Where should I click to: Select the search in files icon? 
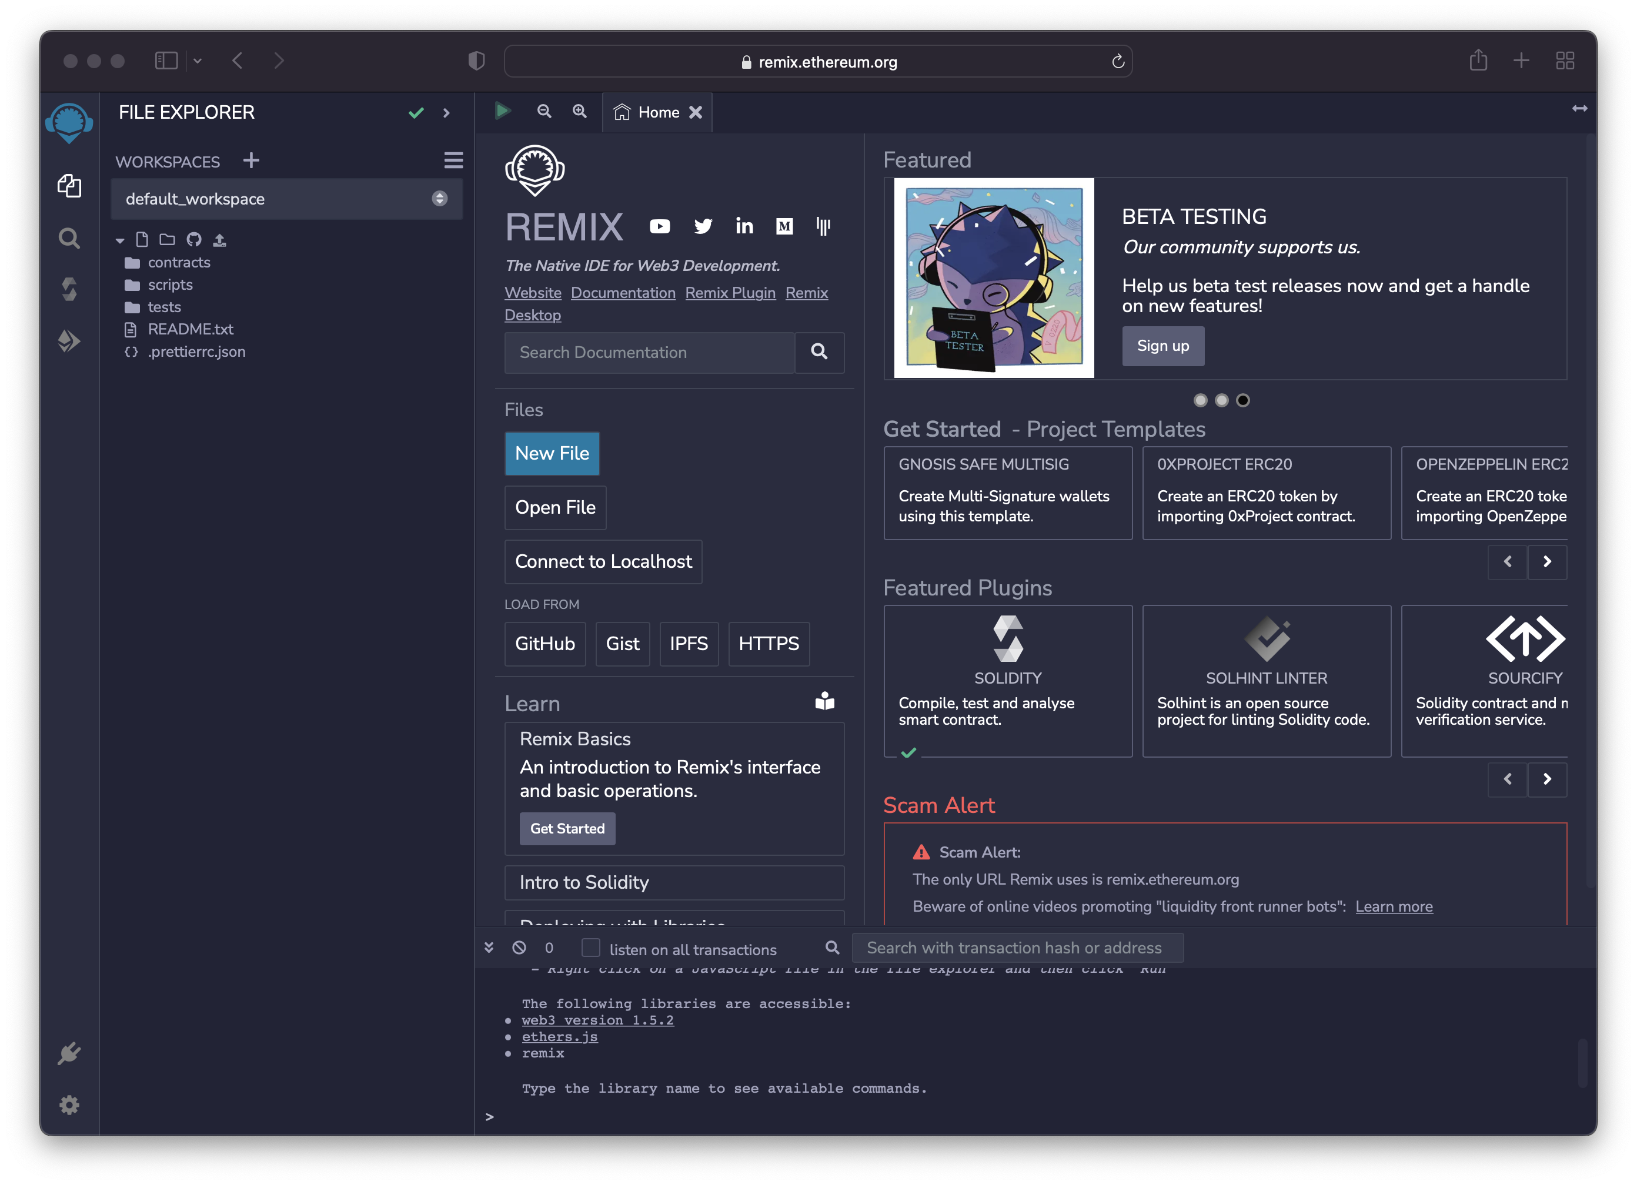click(69, 238)
